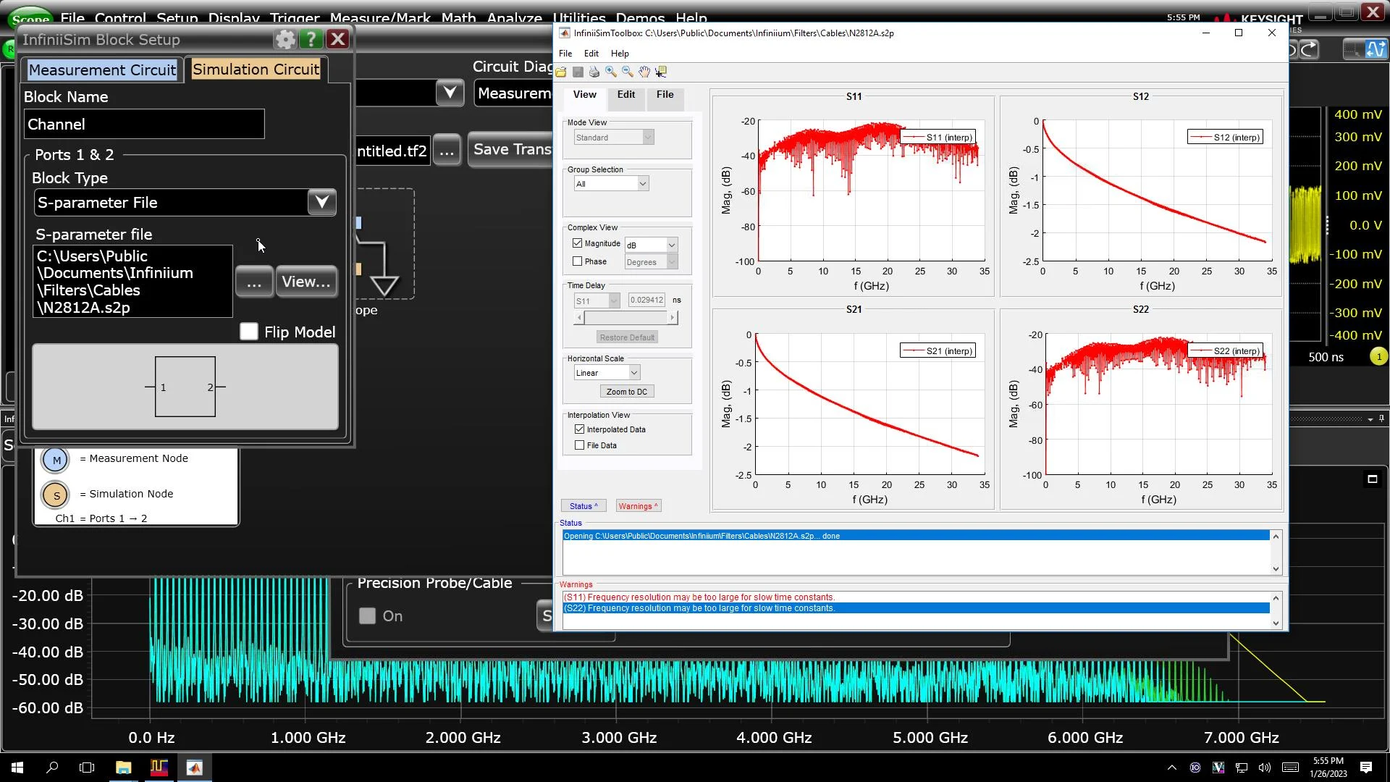The width and height of the screenshot is (1390, 782).
Task: Click View... button for S-parameter file
Action: pos(306,282)
